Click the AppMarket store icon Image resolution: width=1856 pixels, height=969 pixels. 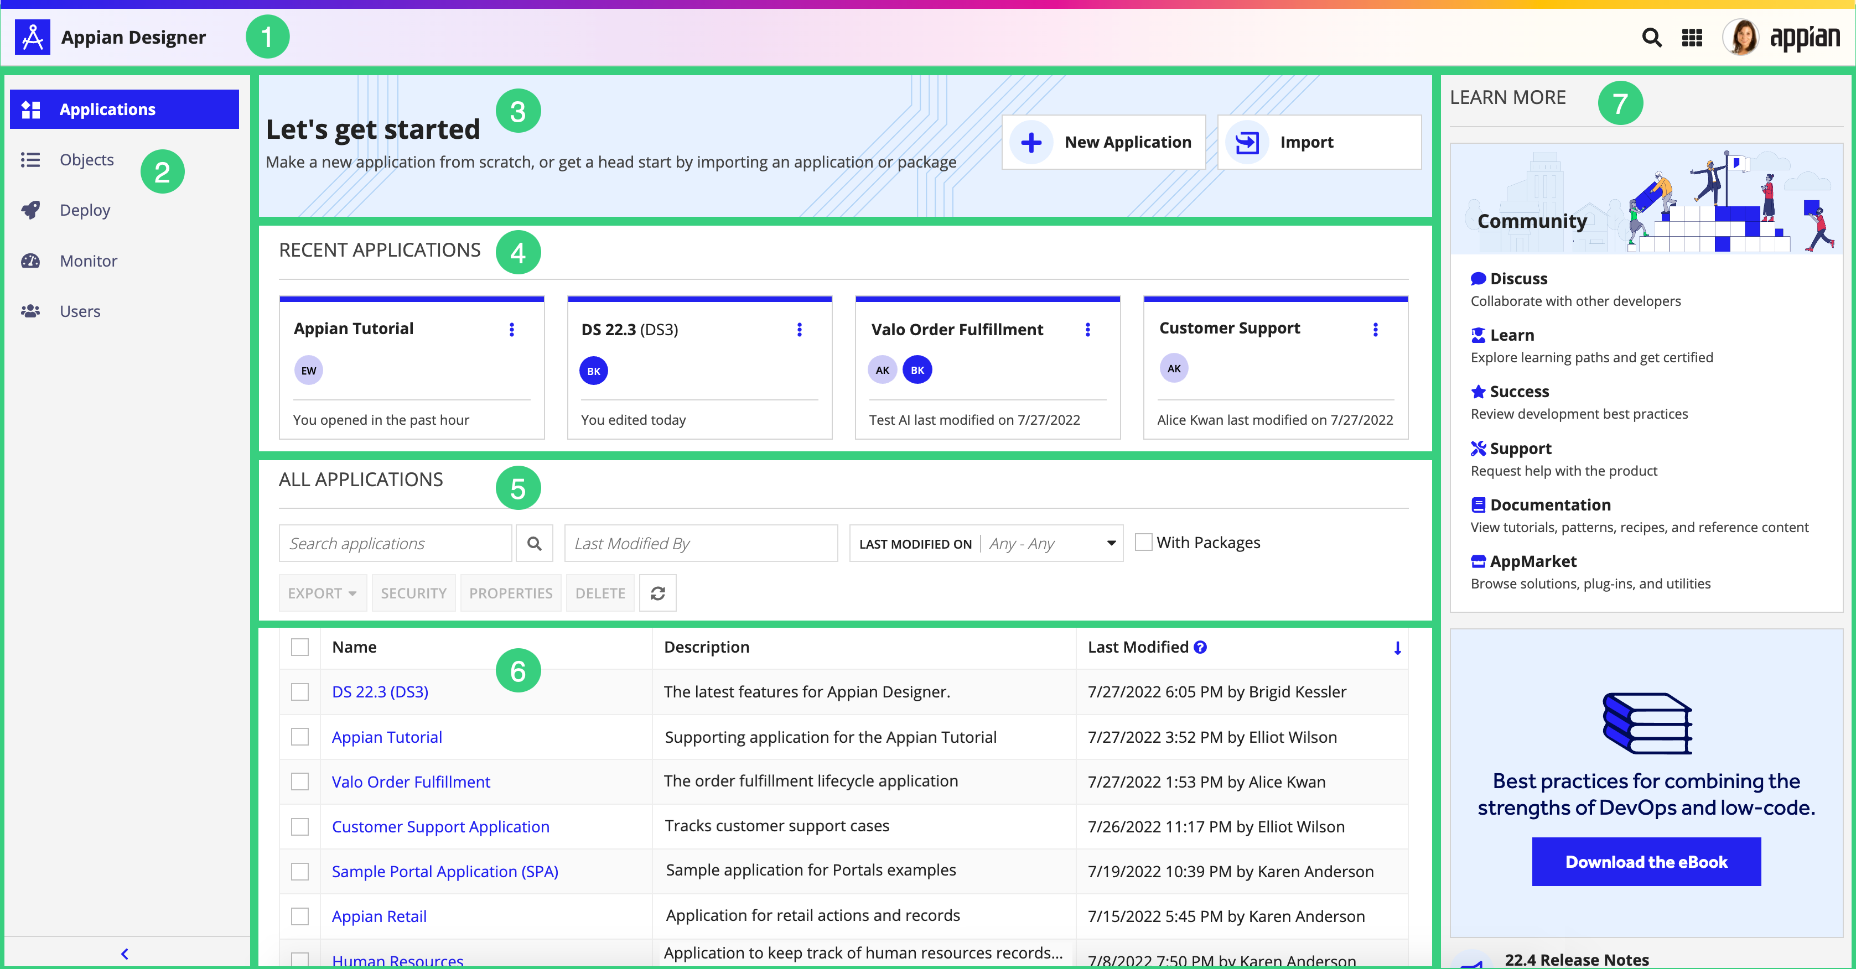coord(1477,561)
